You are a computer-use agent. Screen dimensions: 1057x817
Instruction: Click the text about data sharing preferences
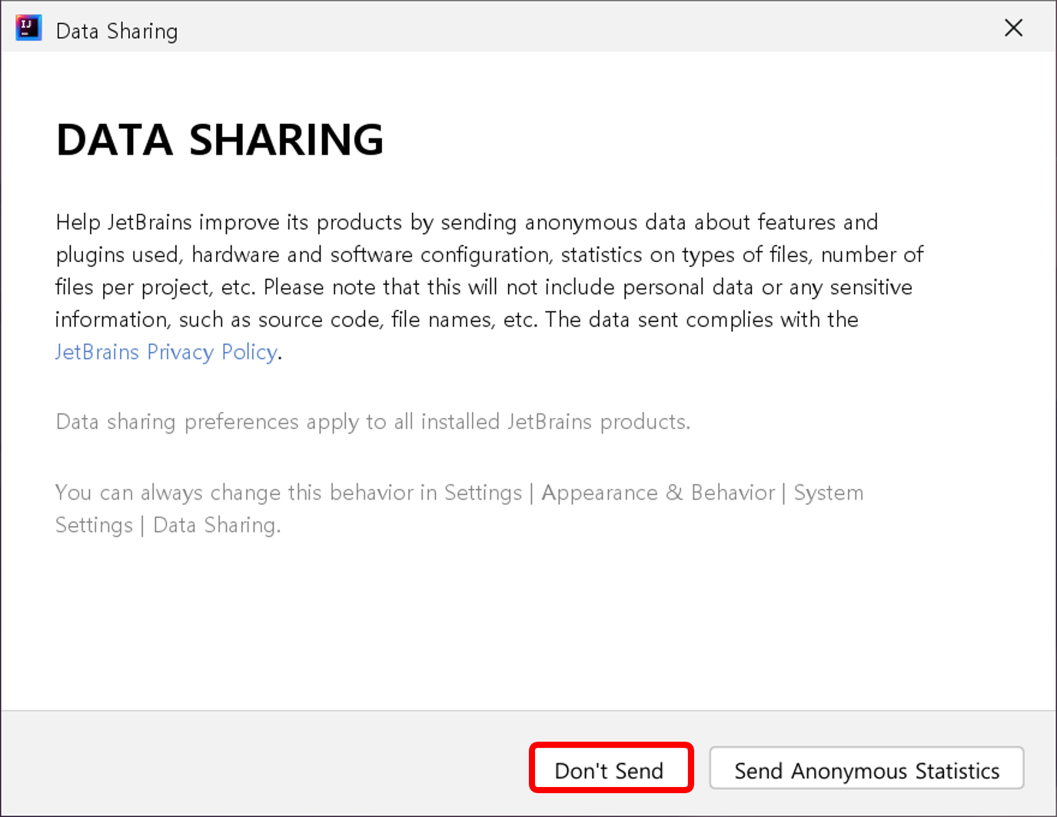click(x=373, y=422)
